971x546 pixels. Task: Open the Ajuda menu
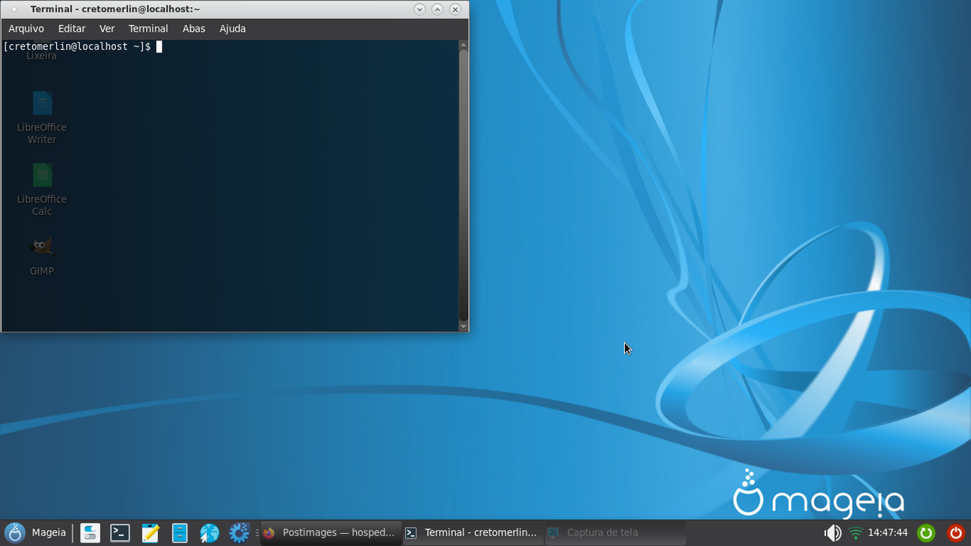(x=232, y=29)
